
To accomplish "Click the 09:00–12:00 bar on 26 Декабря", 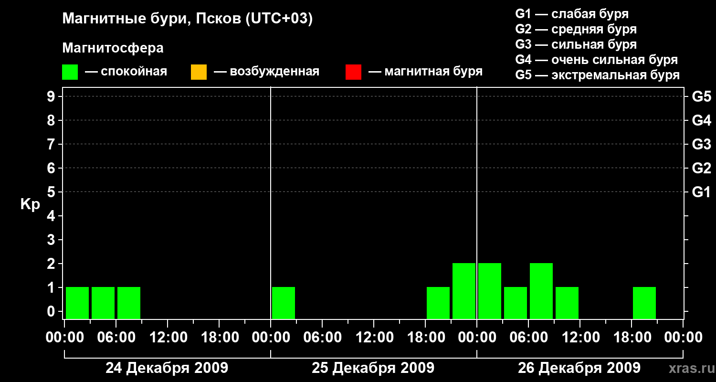I will click(567, 303).
